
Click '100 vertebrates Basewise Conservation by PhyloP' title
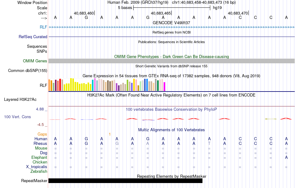171,110
